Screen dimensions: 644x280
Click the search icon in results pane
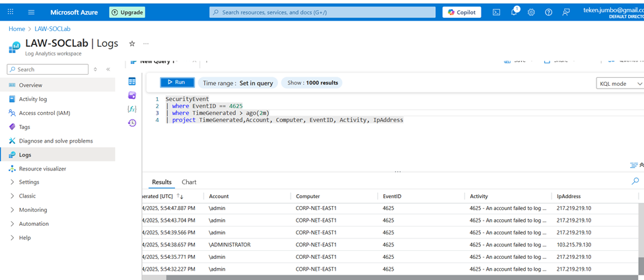tap(635, 181)
